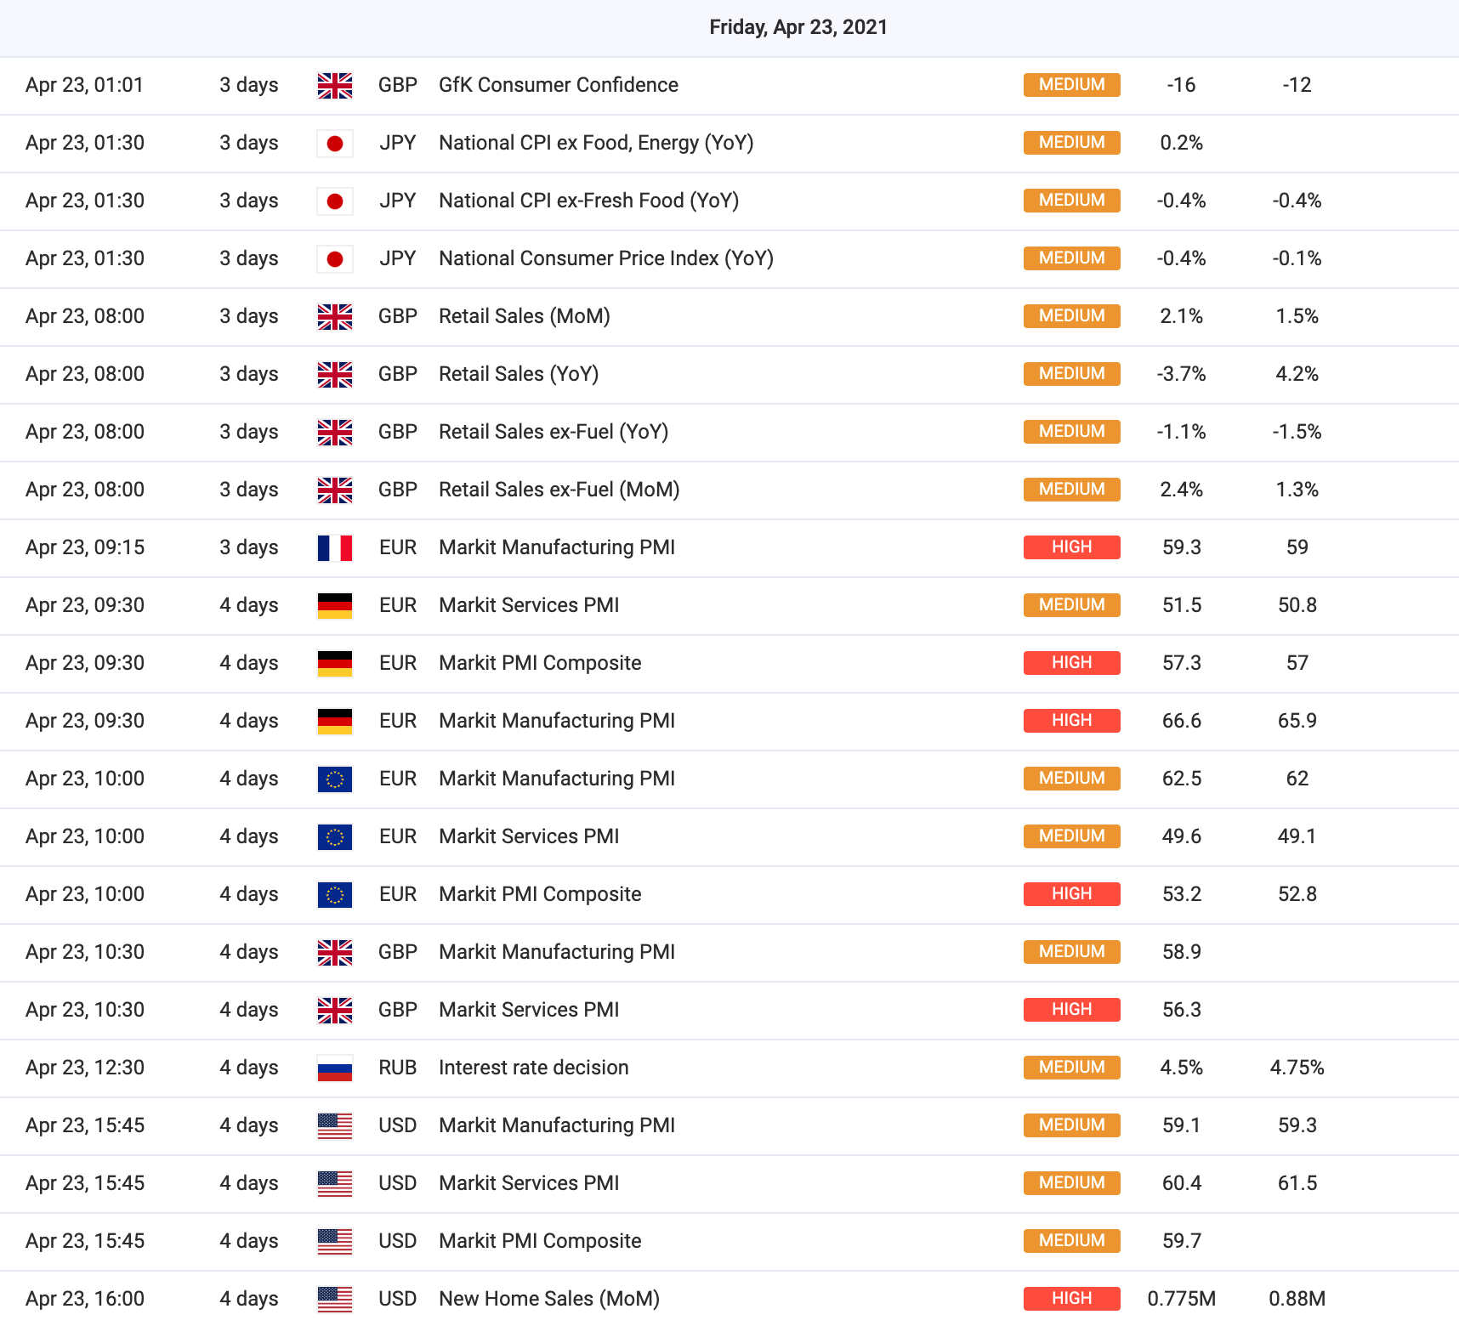Click the value 0.88M in New Home Sales row
This screenshot has height=1326, width=1459.
1297,1299
